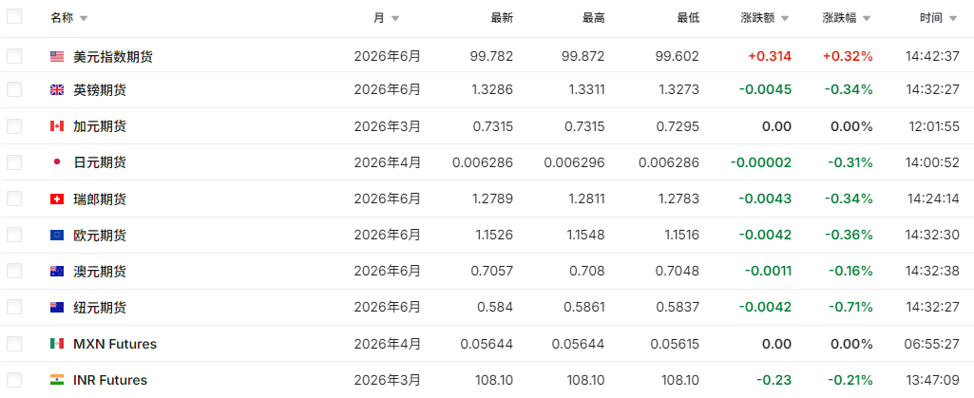Open the 澳元期货 link
The height and width of the screenshot is (398, 974).
tap(100, 272)
